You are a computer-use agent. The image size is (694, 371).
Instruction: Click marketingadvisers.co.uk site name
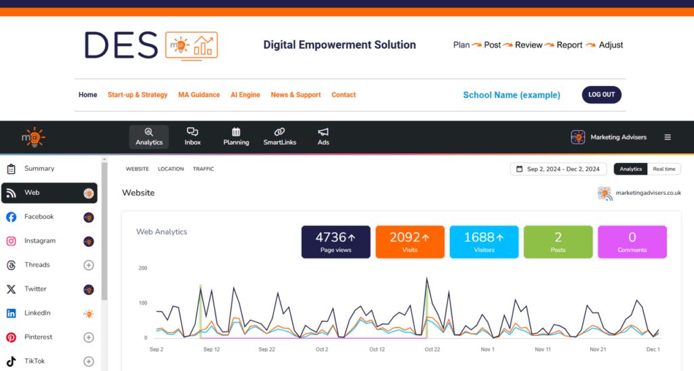pyautogui.click(x=649, y=193)
